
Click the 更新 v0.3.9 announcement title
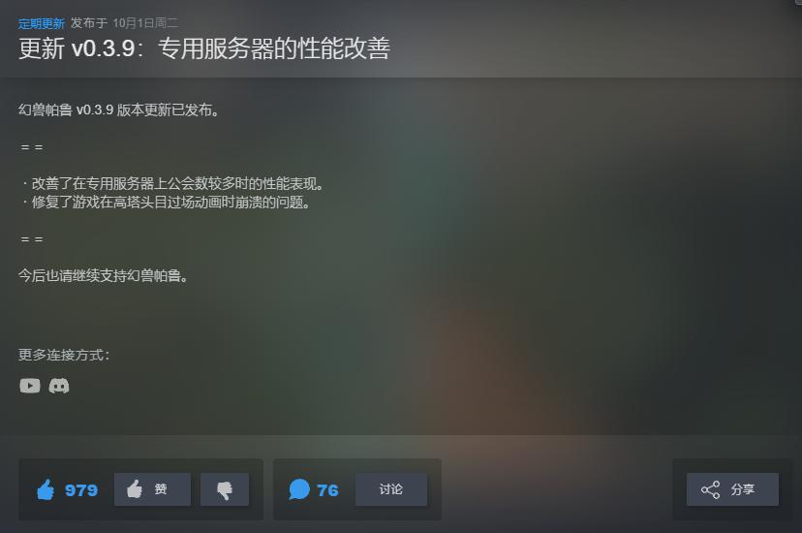pos(204,48)
